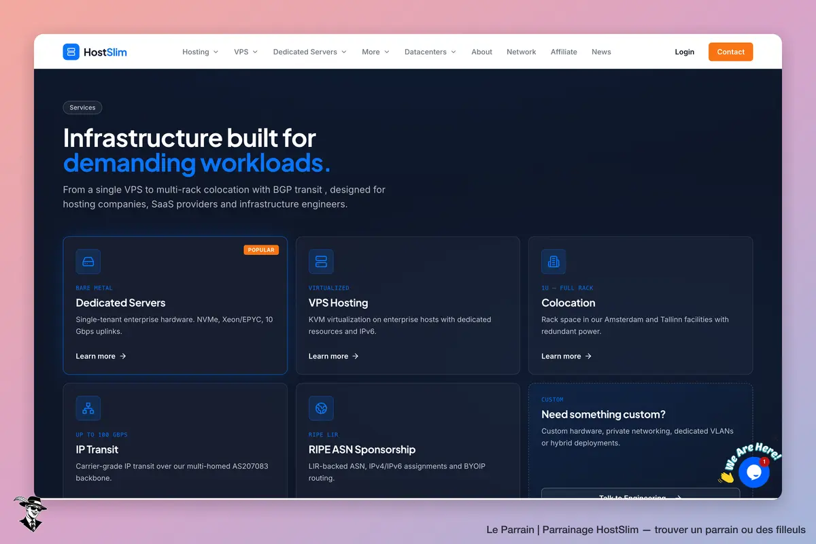Click the RIPE ASN Sponsorship title
Screen dimensions: 816x544
click(362, 449)
